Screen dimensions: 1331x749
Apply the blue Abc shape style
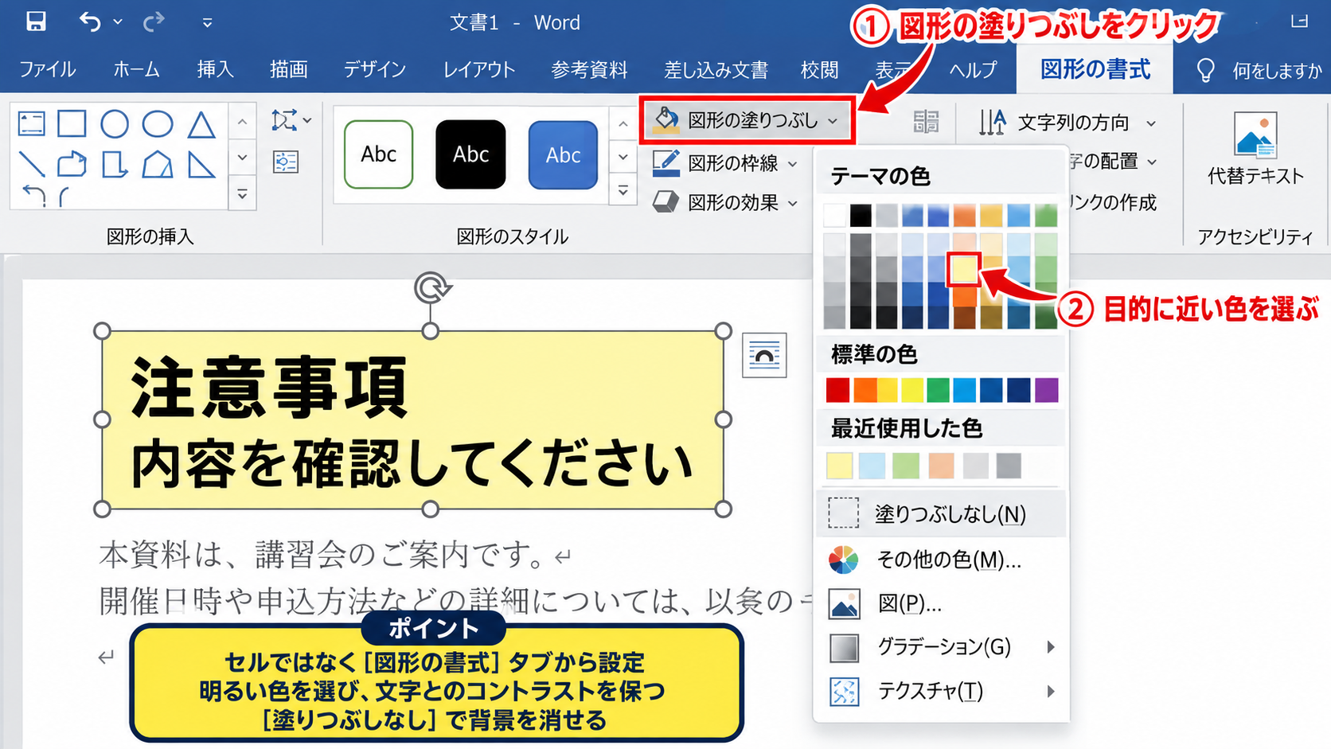563,154
